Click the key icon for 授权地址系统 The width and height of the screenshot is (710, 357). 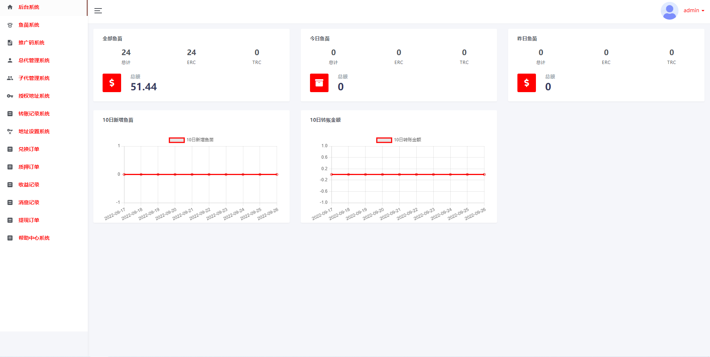[10, 96]
